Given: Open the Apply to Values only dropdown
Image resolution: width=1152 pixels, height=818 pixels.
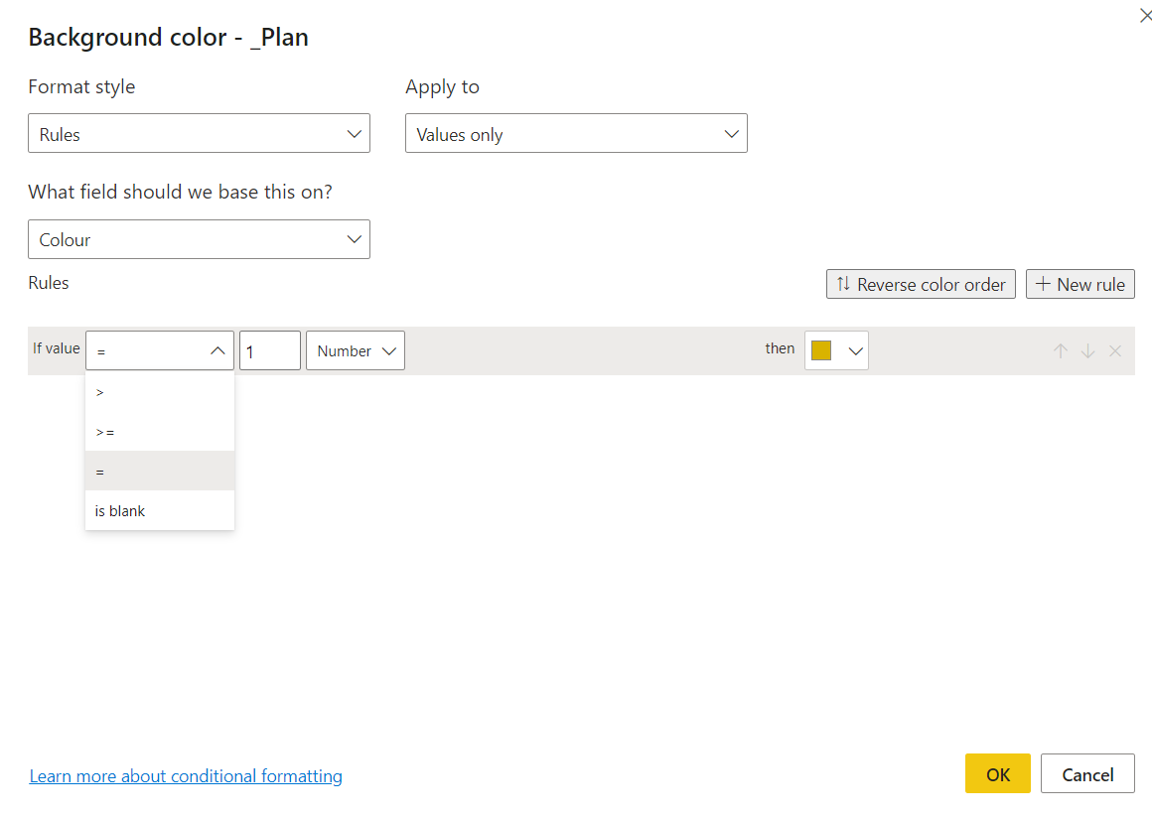Looking at the screenshot, I should point(576,134).
